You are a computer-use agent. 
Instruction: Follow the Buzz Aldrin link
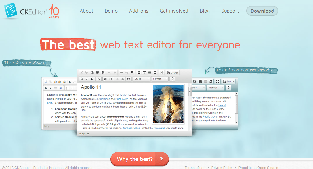pyautogui.click(x=122, y=99)
